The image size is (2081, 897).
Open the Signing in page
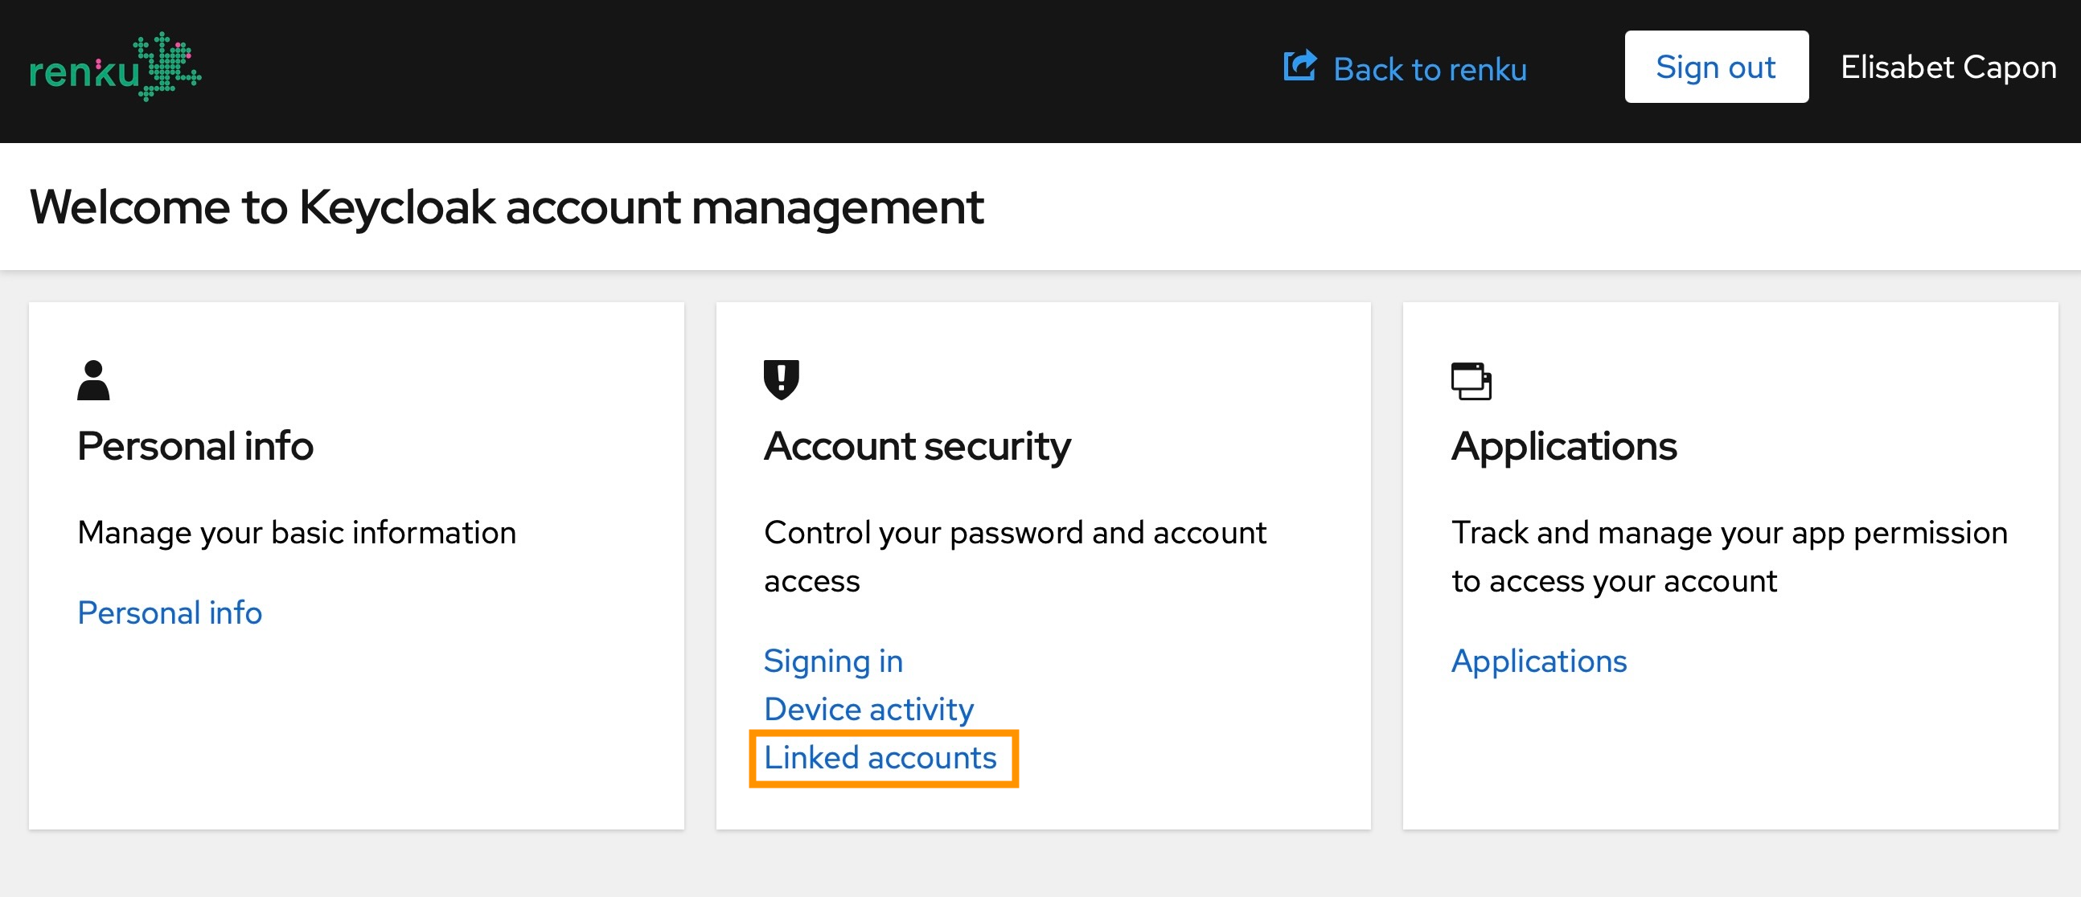click(x=833, y=661)
